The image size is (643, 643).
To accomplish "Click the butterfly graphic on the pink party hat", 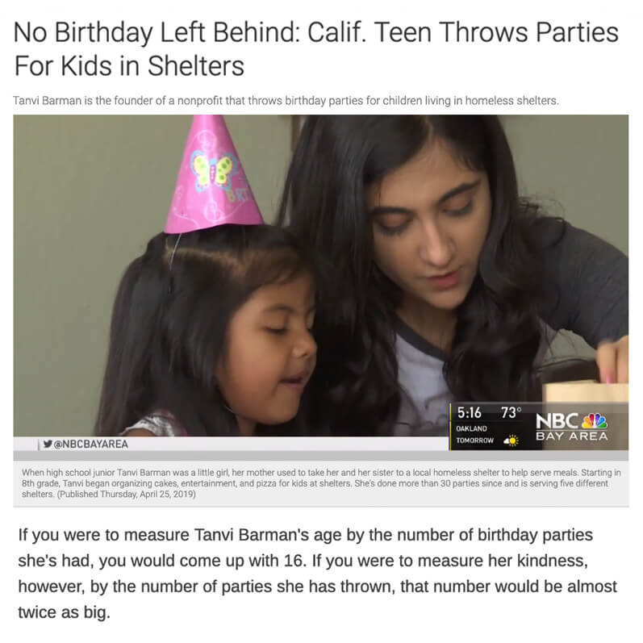I will tap(214, 170).
